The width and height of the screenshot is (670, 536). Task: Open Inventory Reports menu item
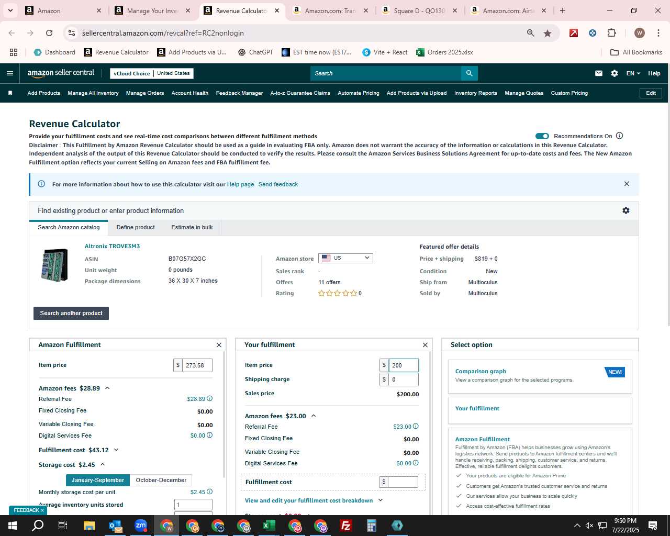pyautogui.click(x=476, y=93)
